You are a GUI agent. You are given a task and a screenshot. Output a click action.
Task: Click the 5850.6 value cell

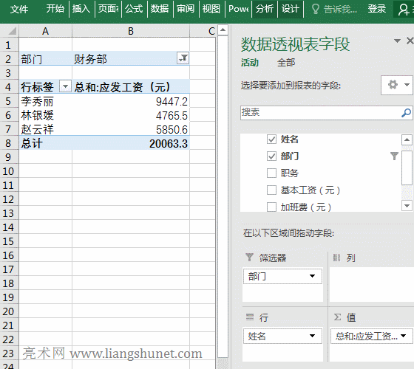coord(131,129)
